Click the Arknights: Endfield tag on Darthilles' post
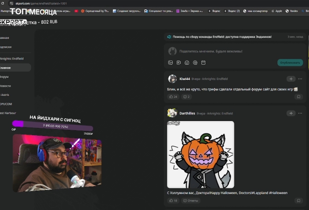Viewport: 309px width, 210px height. tap(220, 113)
